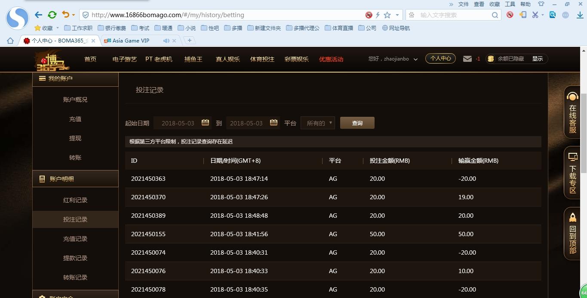Open the undo arrow's dropdown list
587x298 pixels.
coord(74,15)
